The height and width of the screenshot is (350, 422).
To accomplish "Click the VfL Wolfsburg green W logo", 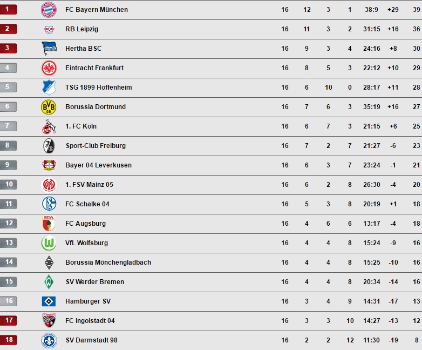I will (49, 243).
